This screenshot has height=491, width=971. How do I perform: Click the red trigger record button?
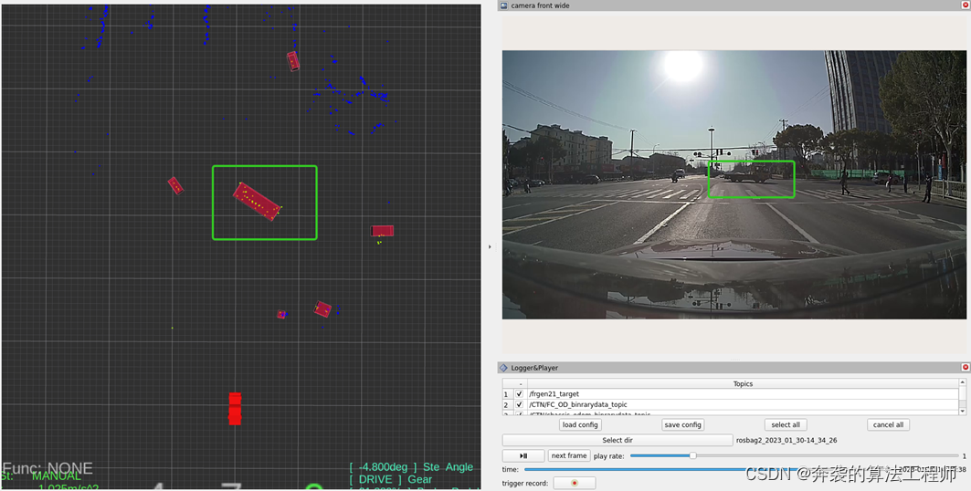click(575, 483)
